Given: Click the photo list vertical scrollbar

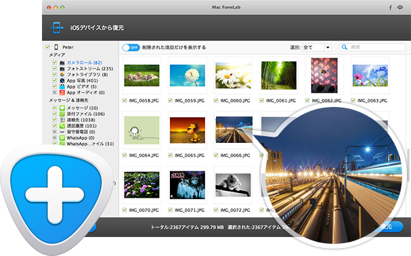Looking at the screenshot, I should pyautogui.click(x=408, y=165).
